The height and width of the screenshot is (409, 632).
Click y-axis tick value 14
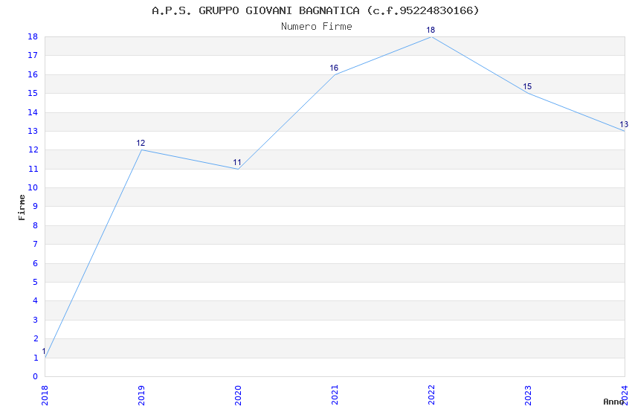(x=33, y=112)
